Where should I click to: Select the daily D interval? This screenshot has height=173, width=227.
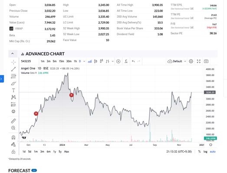click(x=80, y=61)
